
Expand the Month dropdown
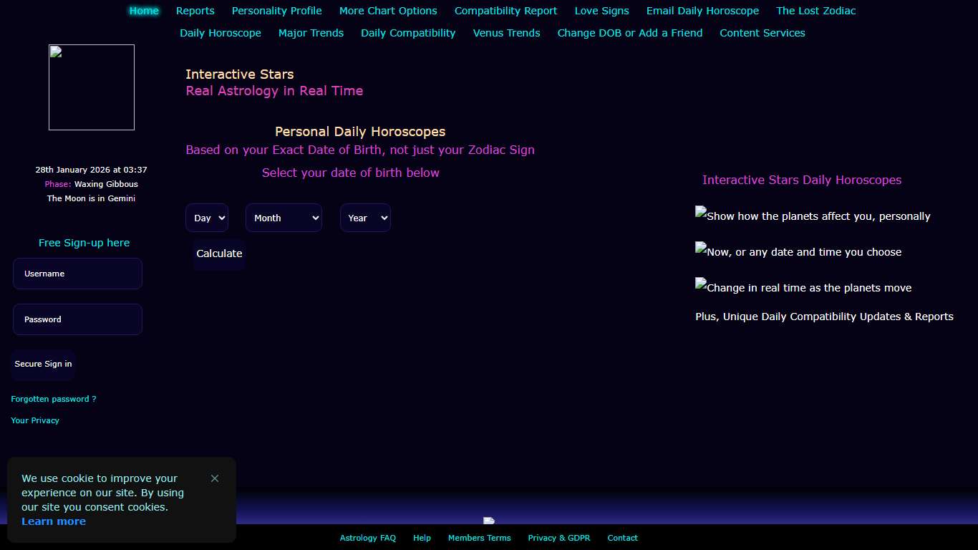[284, 218]
